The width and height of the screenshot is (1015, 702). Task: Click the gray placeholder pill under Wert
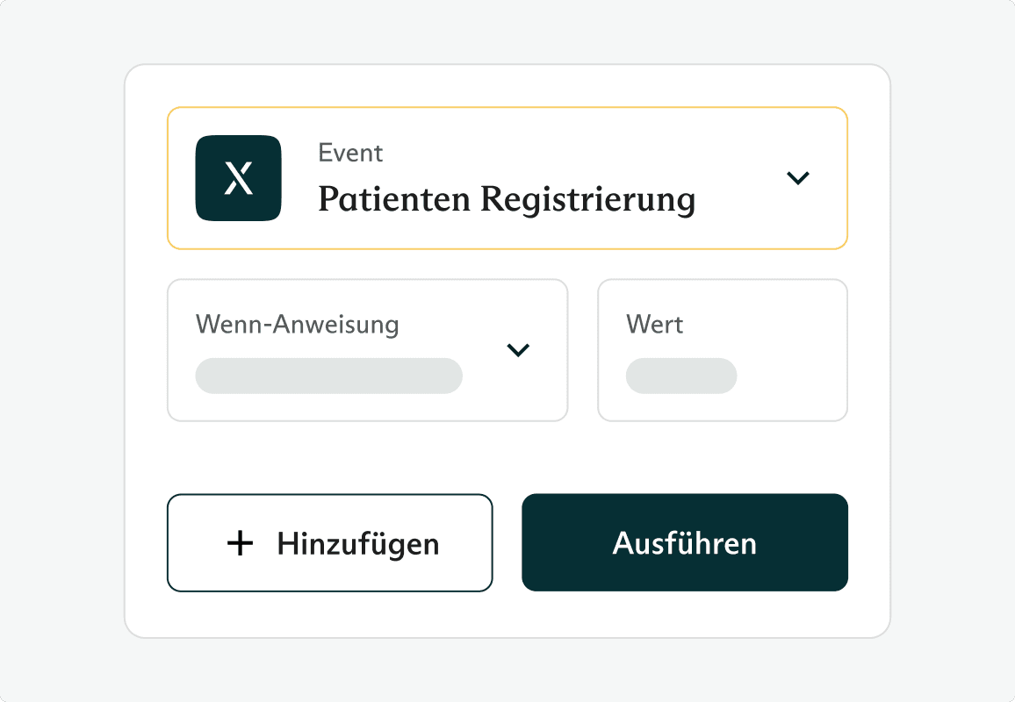pos(680,376)
